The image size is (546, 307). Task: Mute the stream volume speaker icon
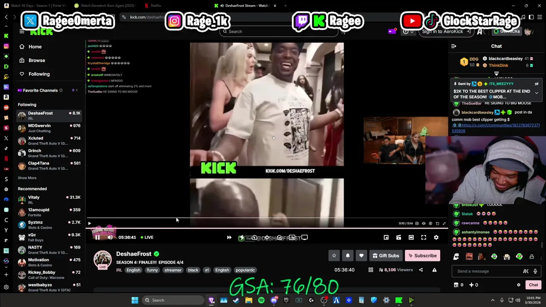tap(110, 237)
